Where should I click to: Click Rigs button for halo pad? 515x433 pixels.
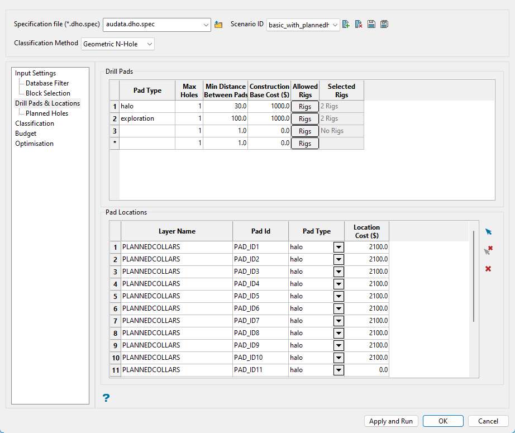(305, 107)
